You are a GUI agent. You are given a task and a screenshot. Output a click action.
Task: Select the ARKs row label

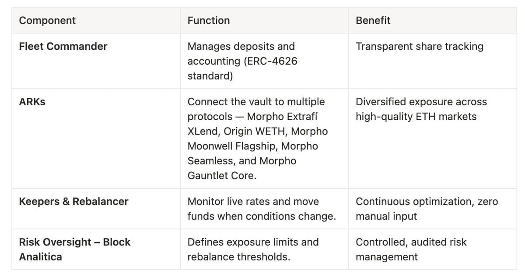pos(32,102)
